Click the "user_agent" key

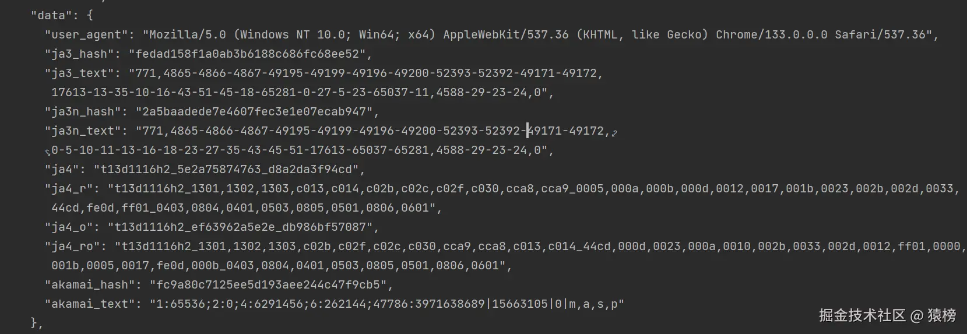(x=86, y=35)
